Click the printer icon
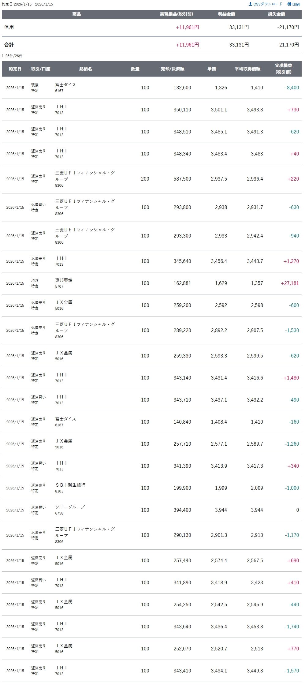The image size is (305, 685). tap(289, 4)
